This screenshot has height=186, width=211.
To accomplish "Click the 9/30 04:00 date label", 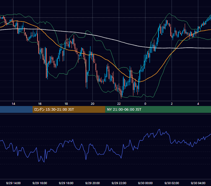I will [198, 183].
